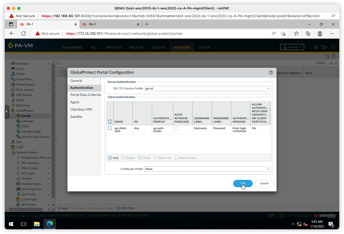Open the Commit dropdown
This screenshot has height=234, width=344.
(292, 47)
